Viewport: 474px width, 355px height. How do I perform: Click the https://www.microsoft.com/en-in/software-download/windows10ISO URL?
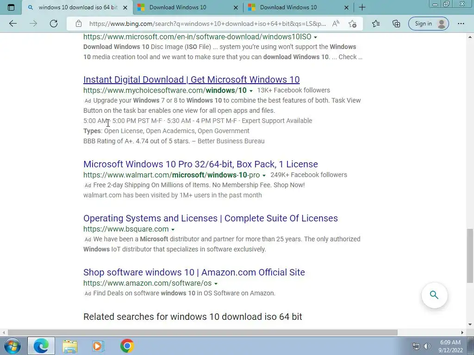pyautogui.click(x=197, y=37)
